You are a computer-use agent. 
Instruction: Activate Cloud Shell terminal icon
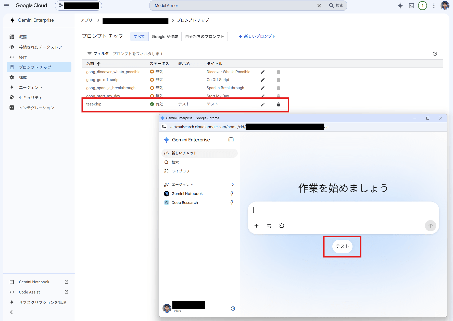(x=411, y=6)
